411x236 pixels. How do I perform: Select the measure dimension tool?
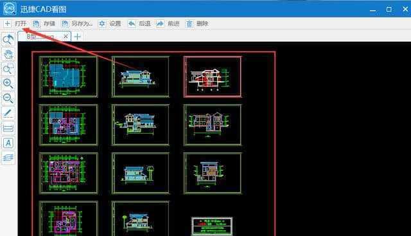(8, 129)
